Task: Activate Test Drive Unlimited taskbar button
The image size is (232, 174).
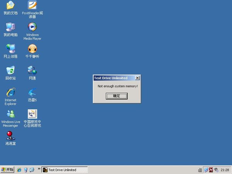Action: pyautogui.click(x=65, y=170)
